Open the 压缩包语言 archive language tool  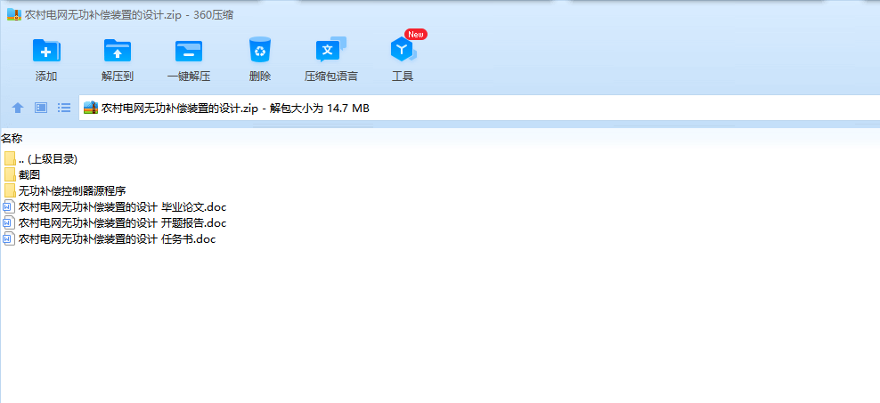click(331, 50)
